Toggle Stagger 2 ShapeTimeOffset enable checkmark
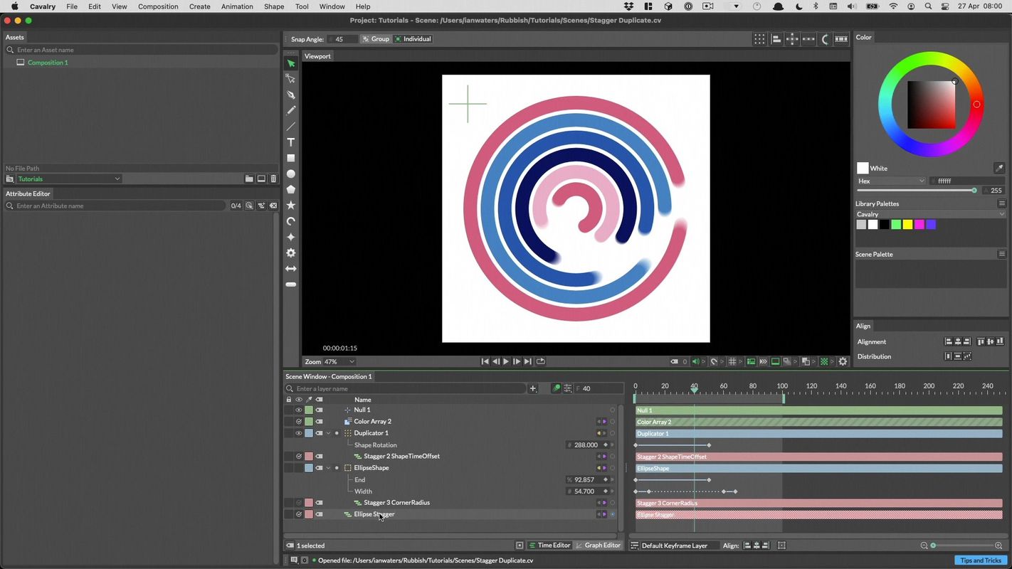The width and height of the screenshot is (1012, 569). 299,457
